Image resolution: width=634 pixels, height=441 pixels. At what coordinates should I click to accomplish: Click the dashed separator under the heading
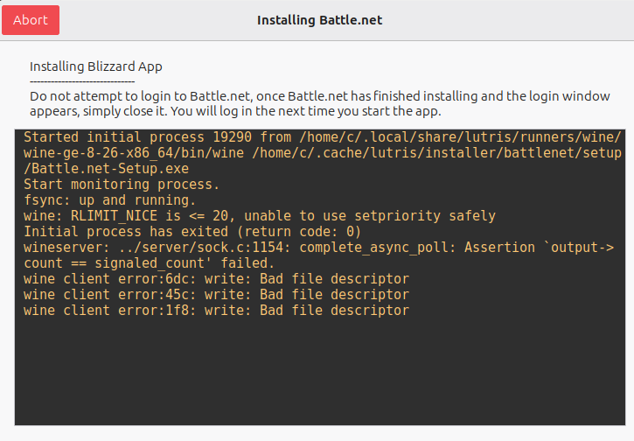(82, 80)
